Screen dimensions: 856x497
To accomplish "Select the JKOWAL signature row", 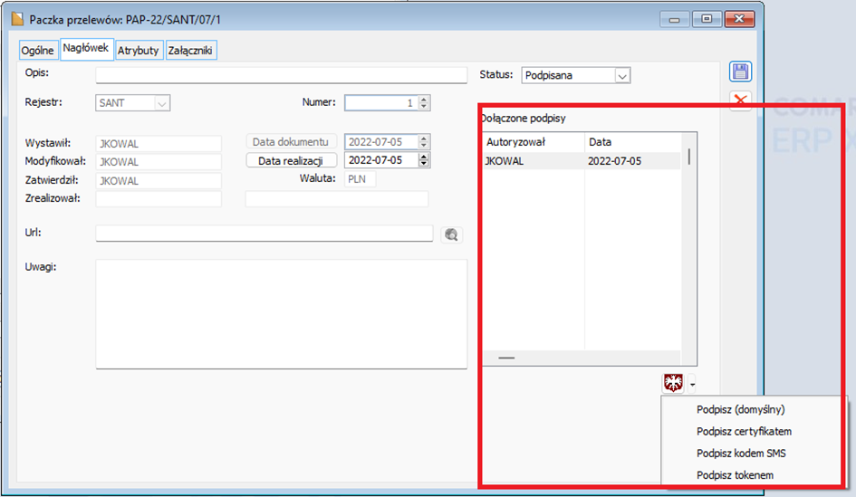I will [582, 161].
